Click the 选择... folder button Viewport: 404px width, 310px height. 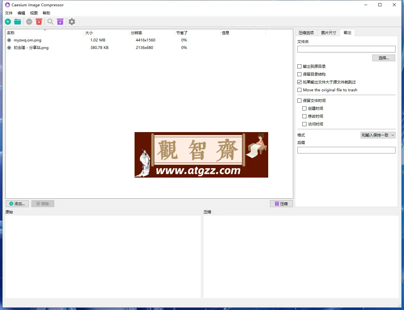(384, 58)
